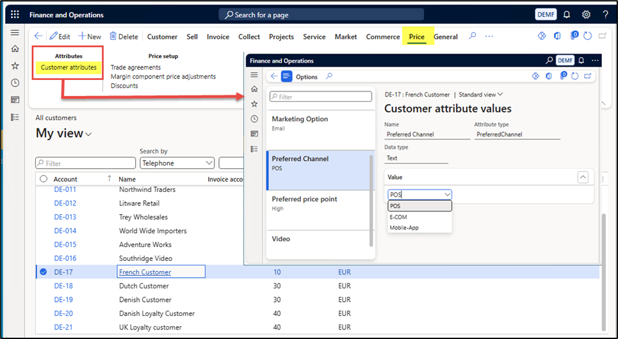Click Home icon in popup sidebar
This screenshot has height=339, width=618.
tap(254, 89)
